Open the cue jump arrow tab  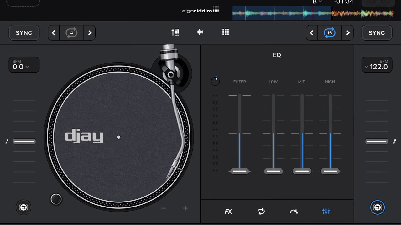tap(294, 212)
